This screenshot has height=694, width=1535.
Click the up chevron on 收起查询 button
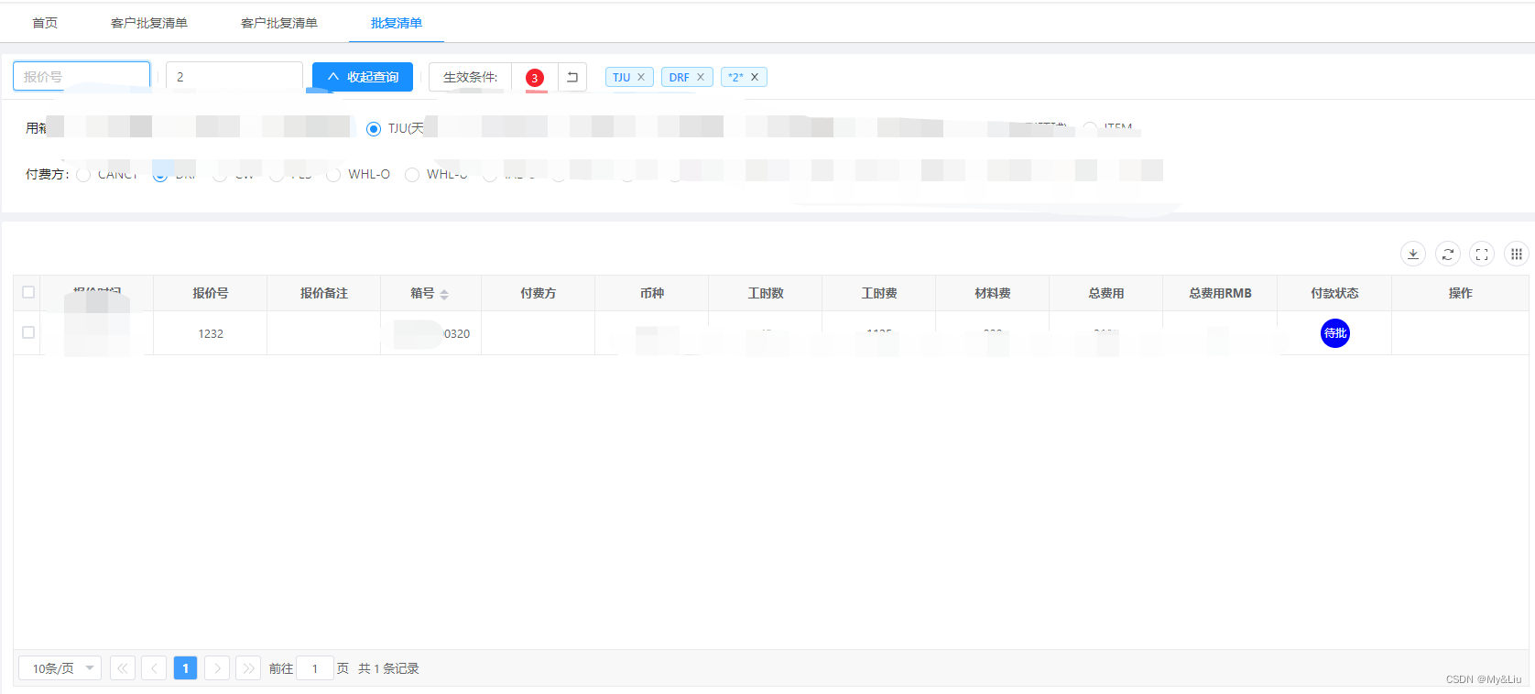333,77
